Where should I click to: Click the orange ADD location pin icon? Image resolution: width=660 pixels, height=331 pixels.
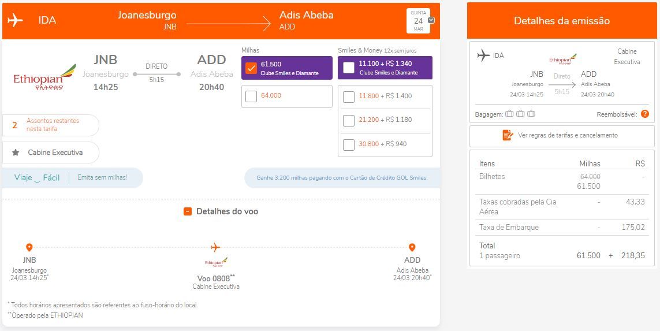pyautogui.click(x=412, y=247)
